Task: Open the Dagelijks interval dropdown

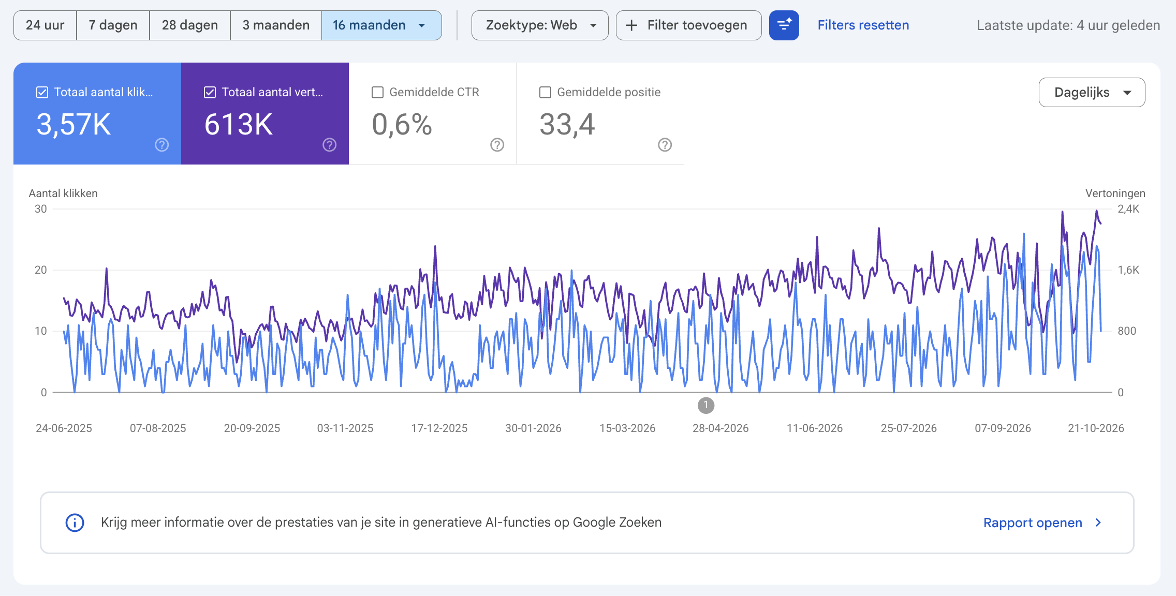Action: click(1092, 93)
